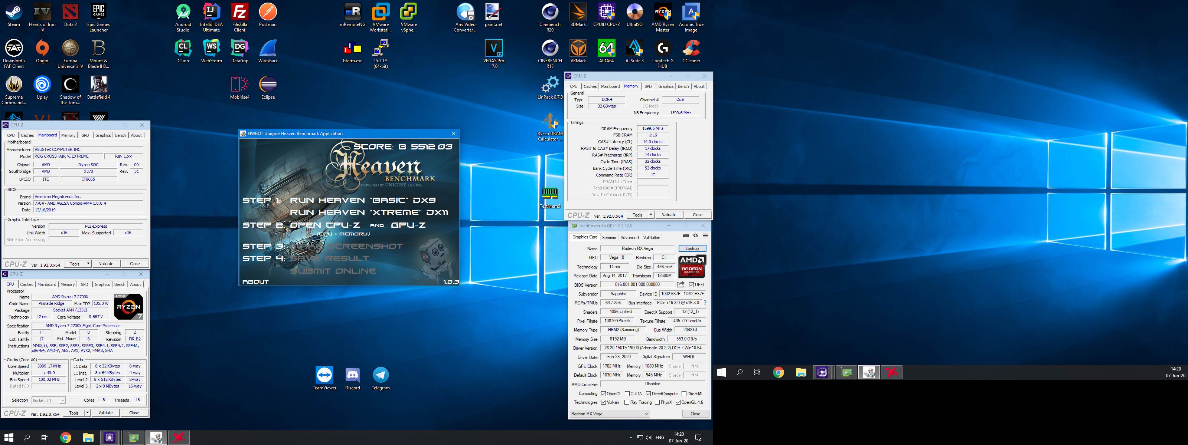Launch Dota 2 from the desktop

click(71, 16)
